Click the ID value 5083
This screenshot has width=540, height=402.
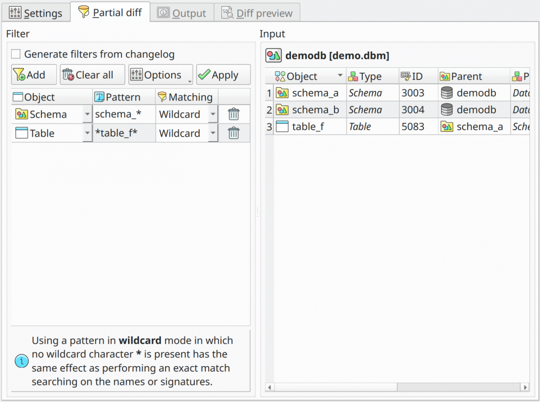(x=413, y=126)
